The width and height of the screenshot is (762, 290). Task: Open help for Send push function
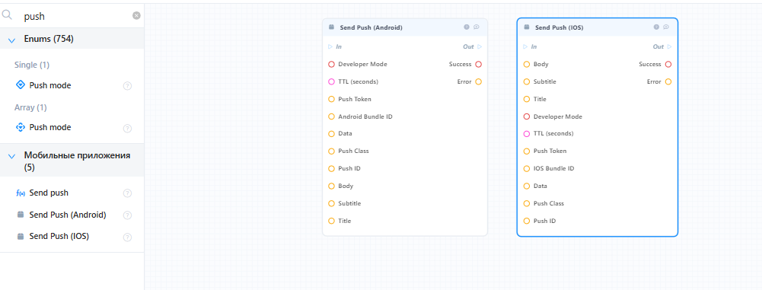click(x=127, y=193)
